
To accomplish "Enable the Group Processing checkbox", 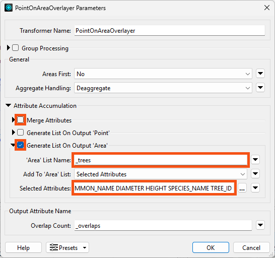I will [x=16, y=48].
